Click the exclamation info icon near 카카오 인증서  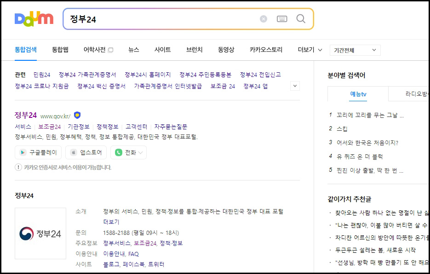[18, 167]
